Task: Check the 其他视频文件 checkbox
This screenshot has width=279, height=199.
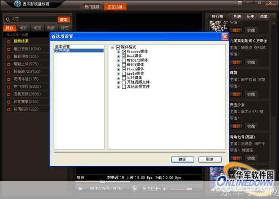Action: coord(124,82)
